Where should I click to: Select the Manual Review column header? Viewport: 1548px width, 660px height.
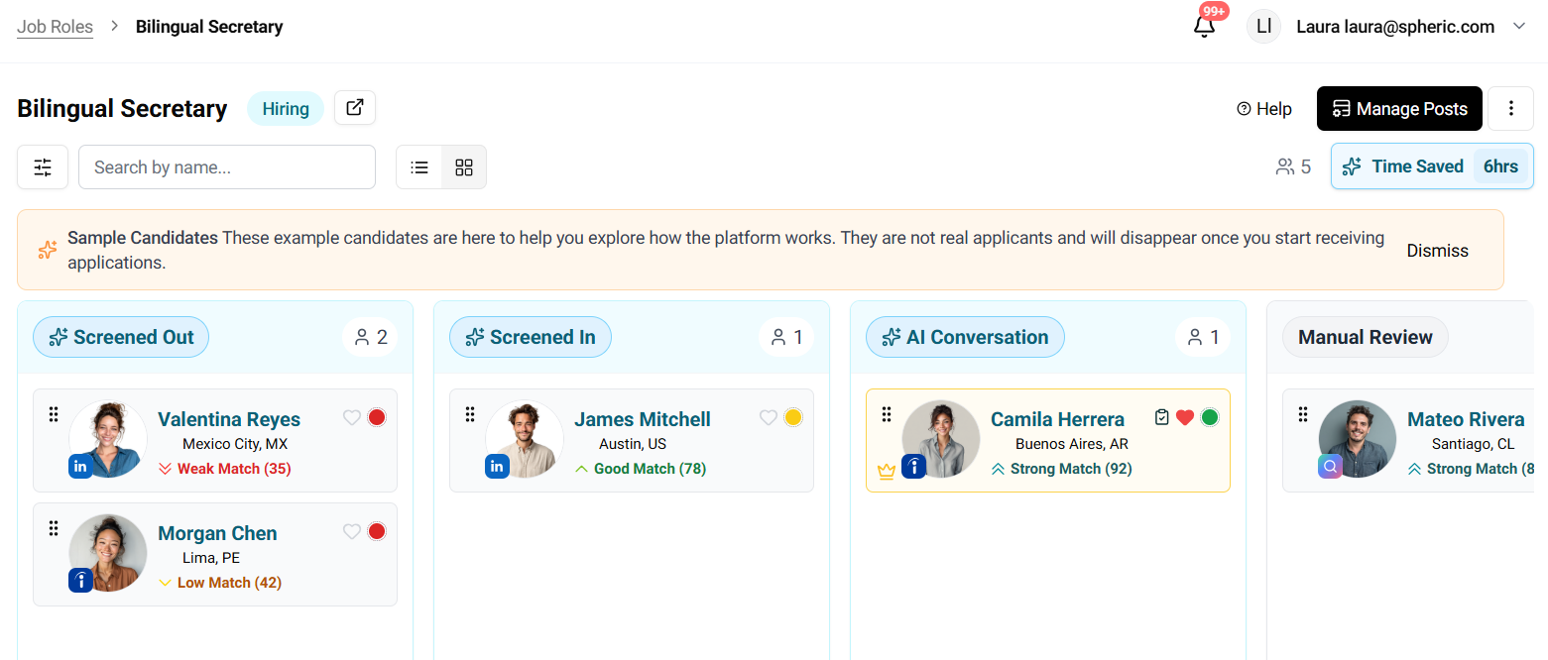(1365, 337)
